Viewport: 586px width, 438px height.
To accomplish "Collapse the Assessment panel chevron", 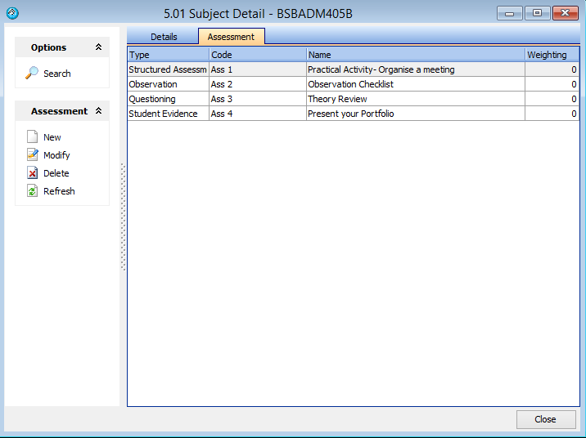I will pos(99,111).
